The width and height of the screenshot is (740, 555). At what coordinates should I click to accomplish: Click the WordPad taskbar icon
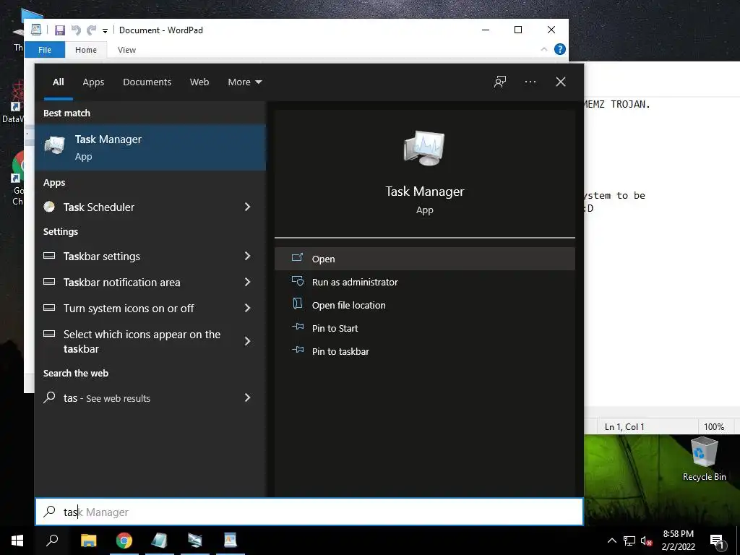click(231, 541)
